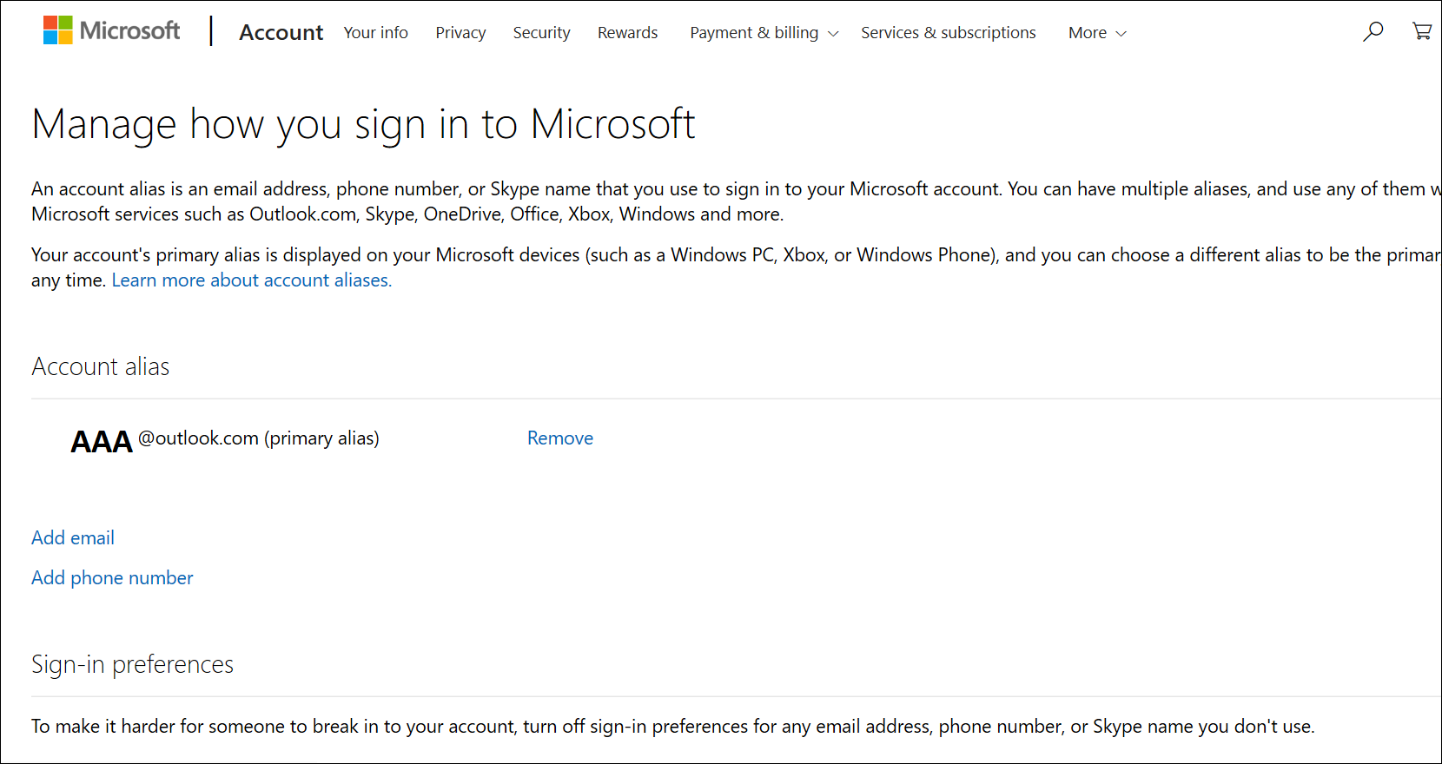Click Add phone number link
This screenshot has width=1442, height=764.
[x=112, y=578]
